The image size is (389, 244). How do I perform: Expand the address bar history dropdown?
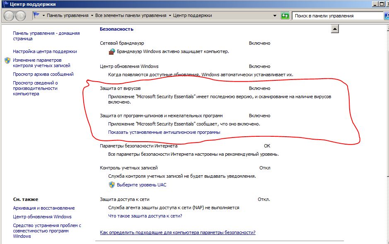[x=275, y=16]
